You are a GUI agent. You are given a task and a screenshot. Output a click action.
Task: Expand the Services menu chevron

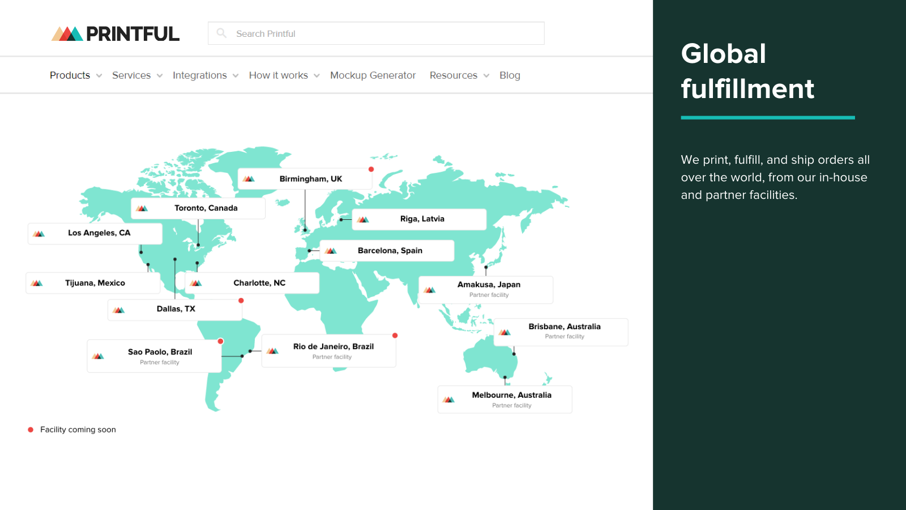[160, 76]
